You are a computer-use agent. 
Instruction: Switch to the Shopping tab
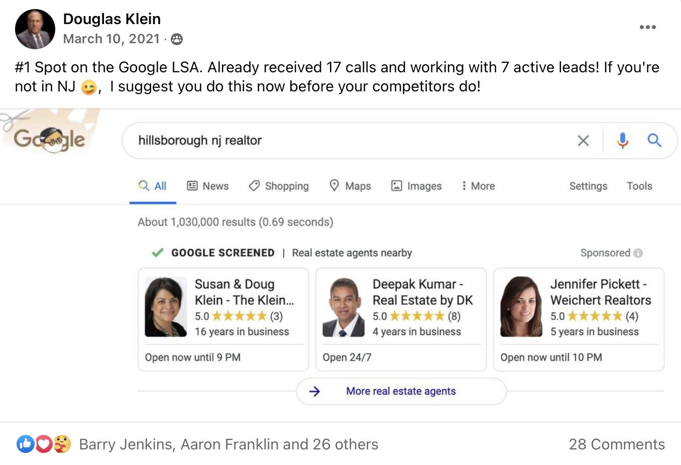click(279, 186)
